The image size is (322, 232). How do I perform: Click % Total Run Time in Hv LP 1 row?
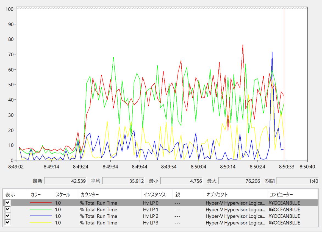click(99, 210)
